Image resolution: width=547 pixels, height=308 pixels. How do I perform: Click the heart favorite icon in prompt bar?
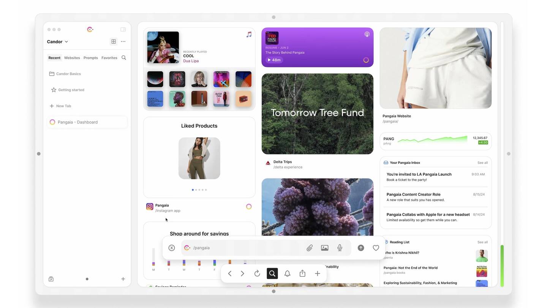tap(376, 248)
